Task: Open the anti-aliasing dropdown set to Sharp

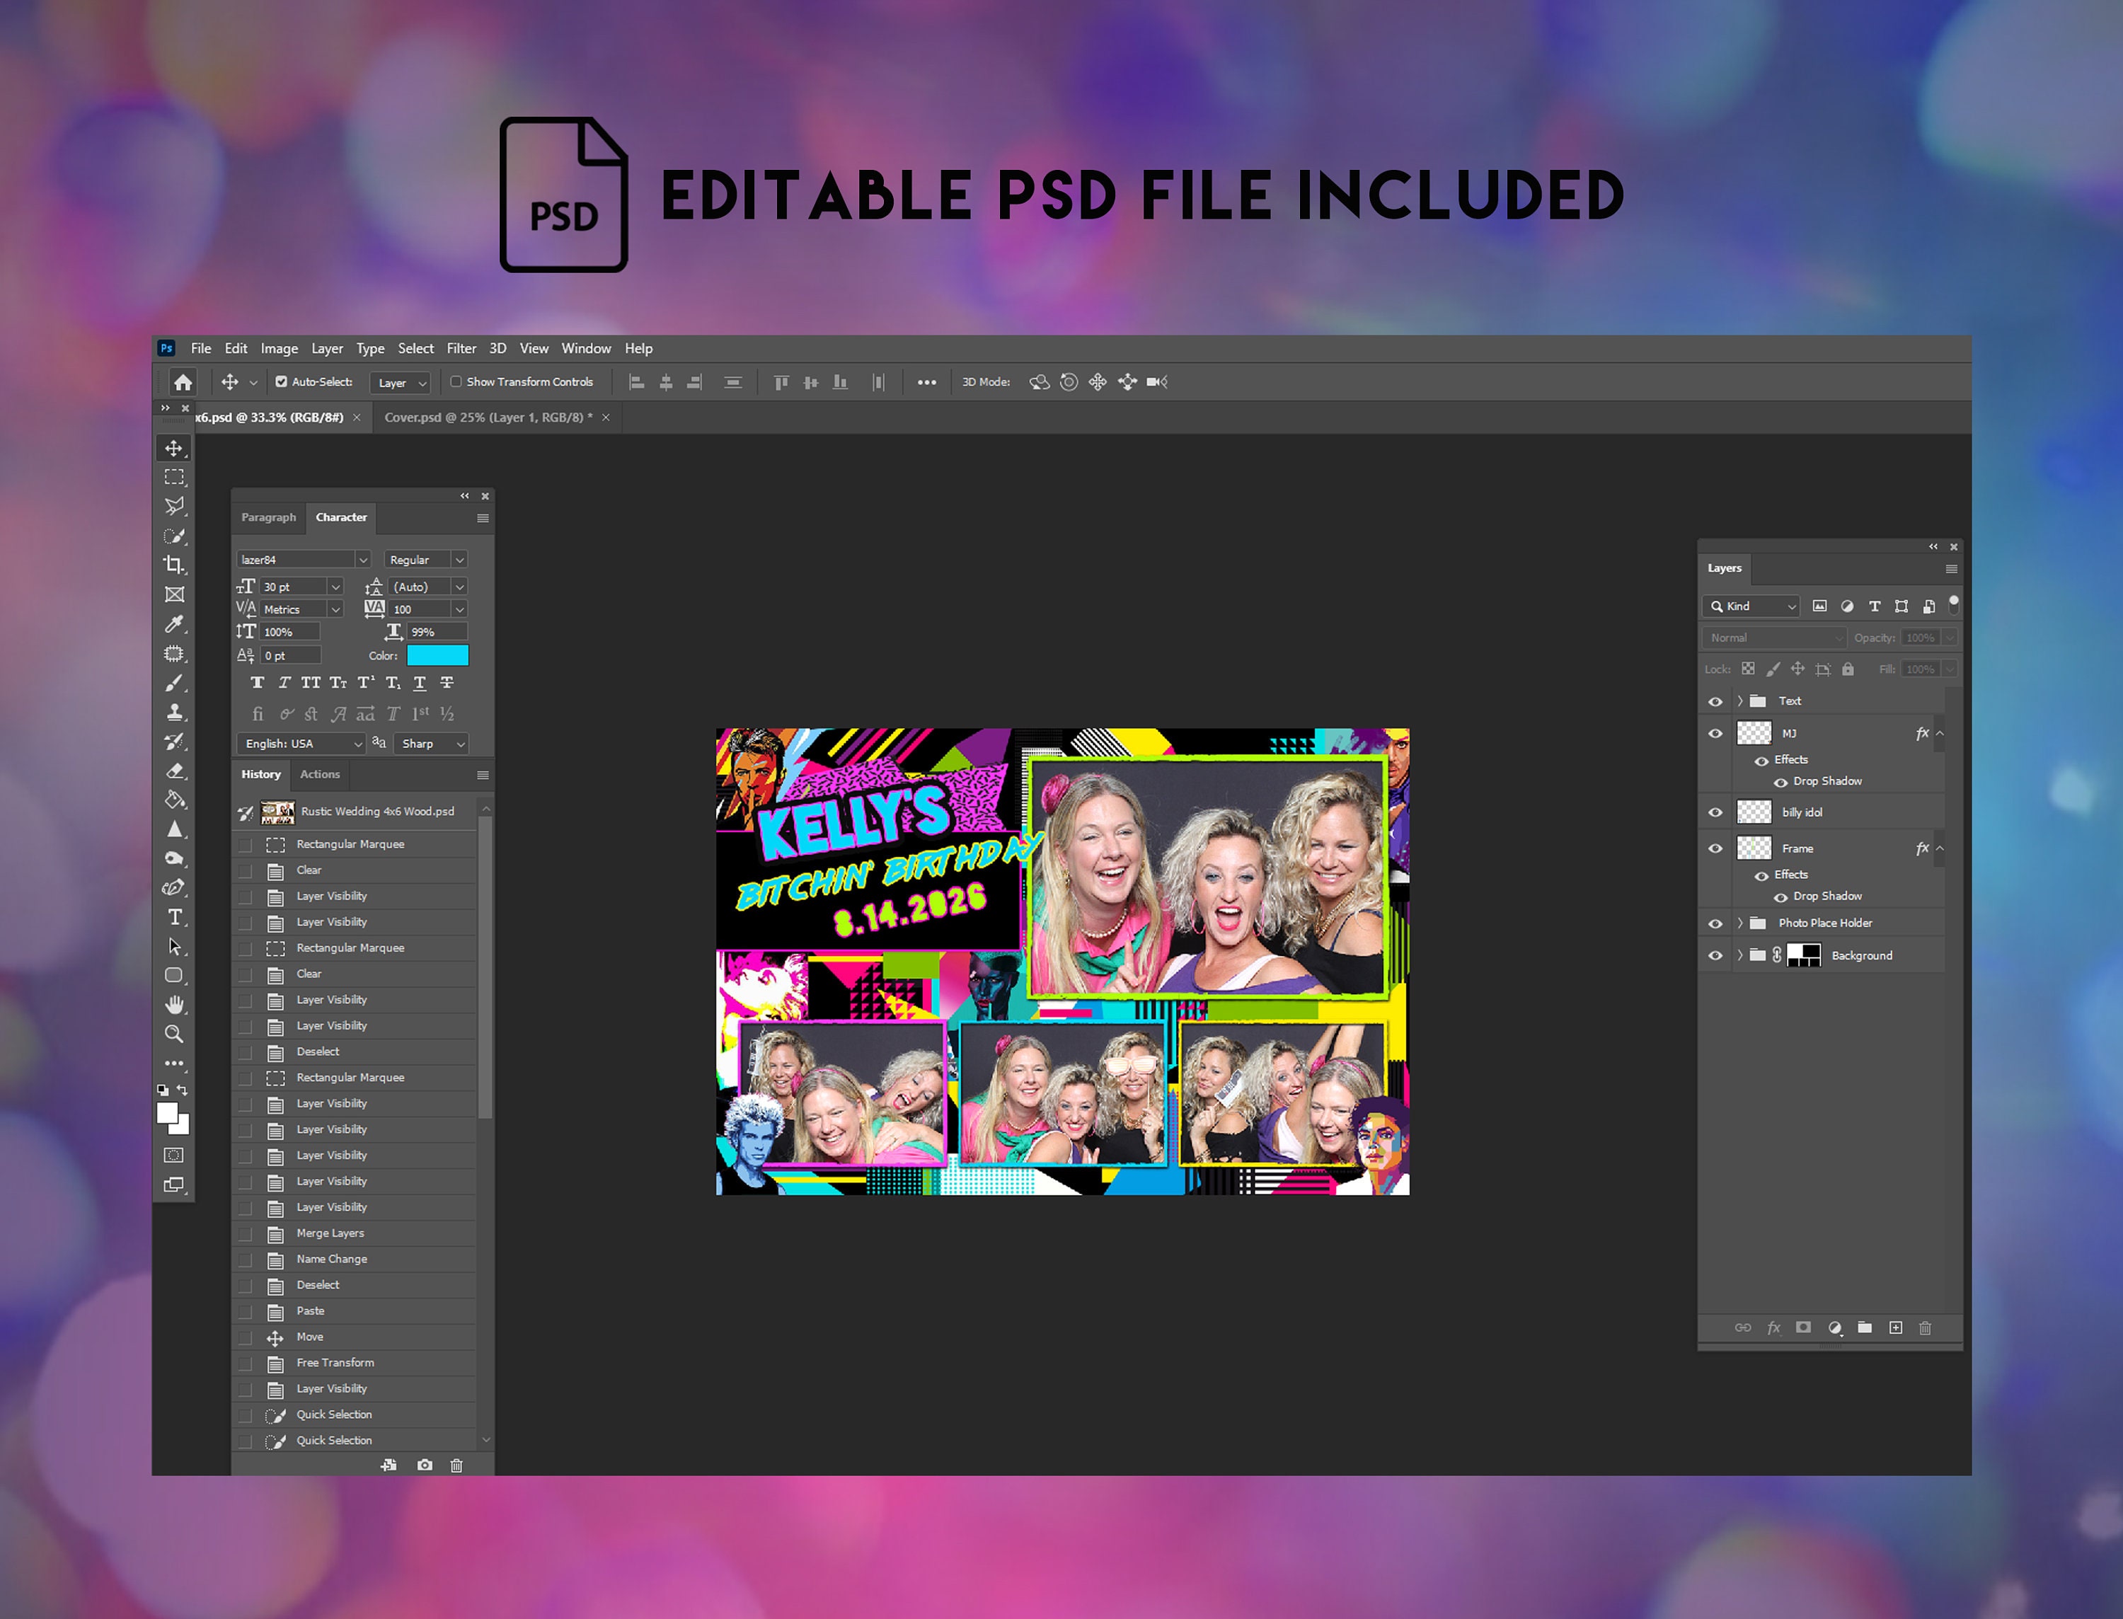Action: click(x=431, y=743)
